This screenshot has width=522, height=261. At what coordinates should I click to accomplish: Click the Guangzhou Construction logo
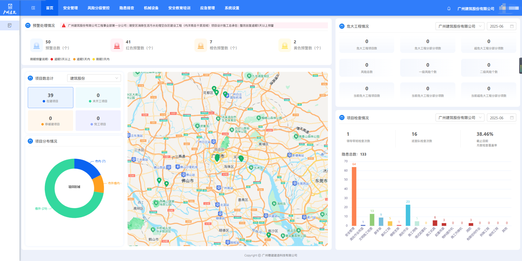pyautogui.click(x=10, y=9)
